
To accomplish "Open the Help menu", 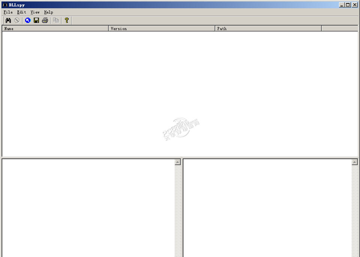I will pyautogui.click(x=48, y=12).
